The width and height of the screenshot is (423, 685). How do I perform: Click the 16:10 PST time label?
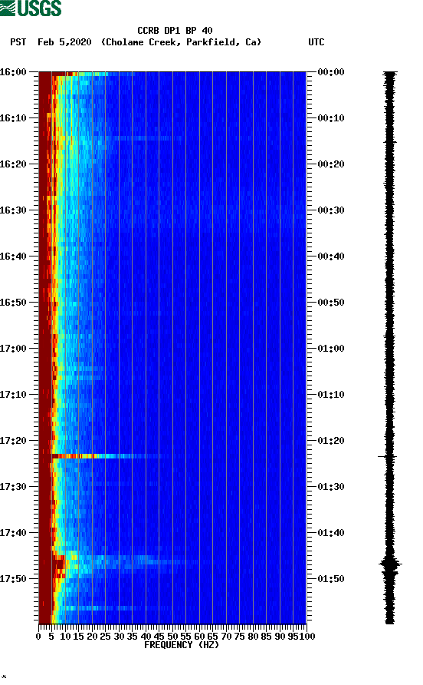tap(13, 118)
